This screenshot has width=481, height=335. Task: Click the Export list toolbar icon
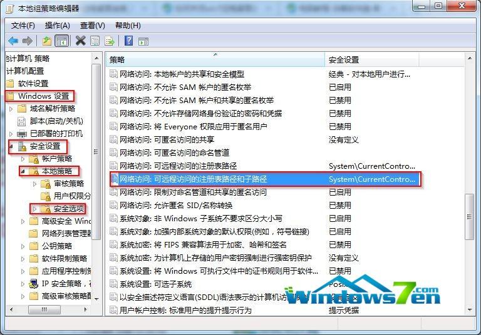point(110,41)
